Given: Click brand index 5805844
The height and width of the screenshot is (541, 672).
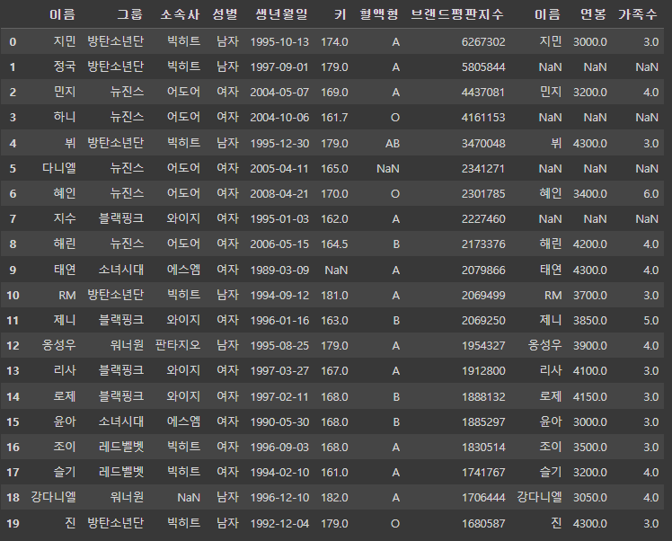Looking at the screenshot, I should pyautogui.click(x=483, y=67).
